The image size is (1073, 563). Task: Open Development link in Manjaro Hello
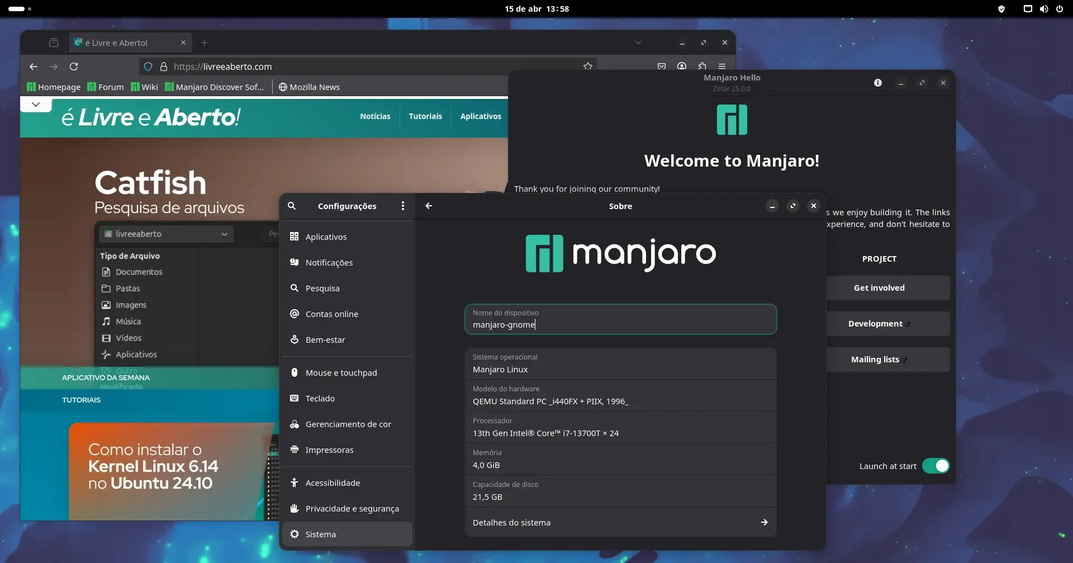[x=888, y=323]
